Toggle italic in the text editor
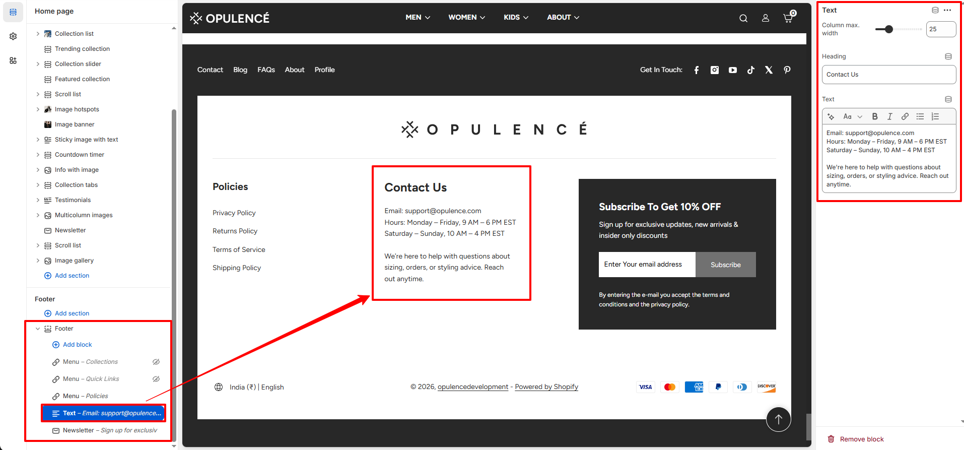 (x=890, y=116)
